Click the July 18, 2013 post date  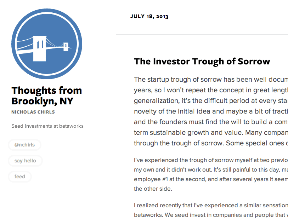tap(149, 16)
